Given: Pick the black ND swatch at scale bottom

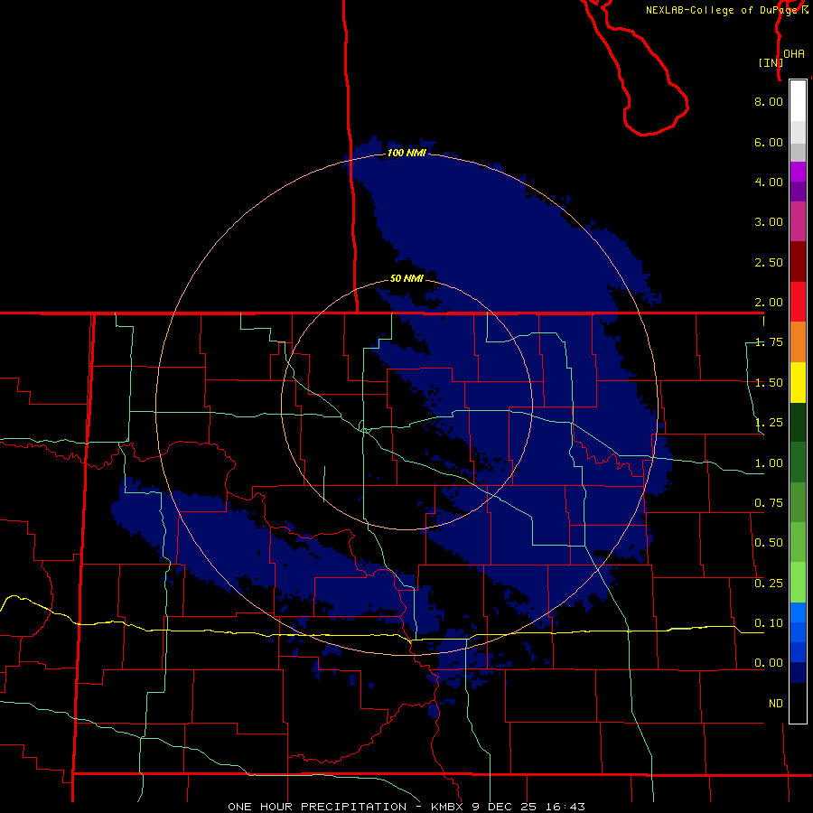Looking at the screenshot, I should (798, 703).
